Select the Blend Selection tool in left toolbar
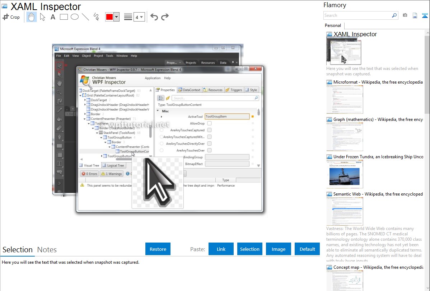This screenshot has width=430, height=291. pos(59,66)
